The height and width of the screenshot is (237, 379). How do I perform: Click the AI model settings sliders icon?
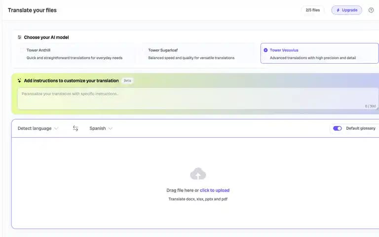19,37
